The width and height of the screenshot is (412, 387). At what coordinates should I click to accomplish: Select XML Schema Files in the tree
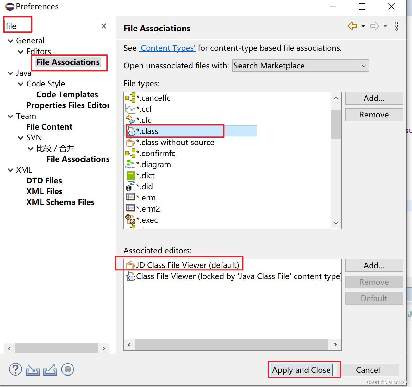60,202
